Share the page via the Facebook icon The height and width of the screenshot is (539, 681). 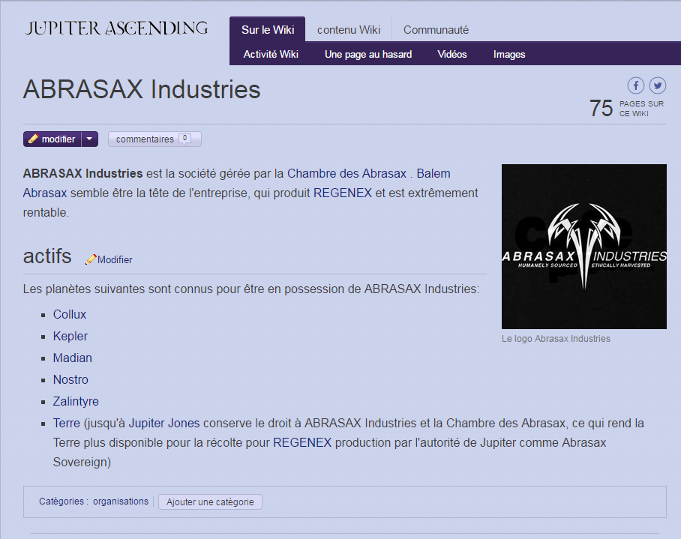point(635,85)
